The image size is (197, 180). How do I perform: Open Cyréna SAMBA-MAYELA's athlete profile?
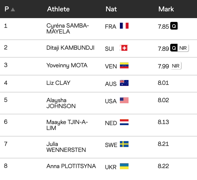point(68,28)
